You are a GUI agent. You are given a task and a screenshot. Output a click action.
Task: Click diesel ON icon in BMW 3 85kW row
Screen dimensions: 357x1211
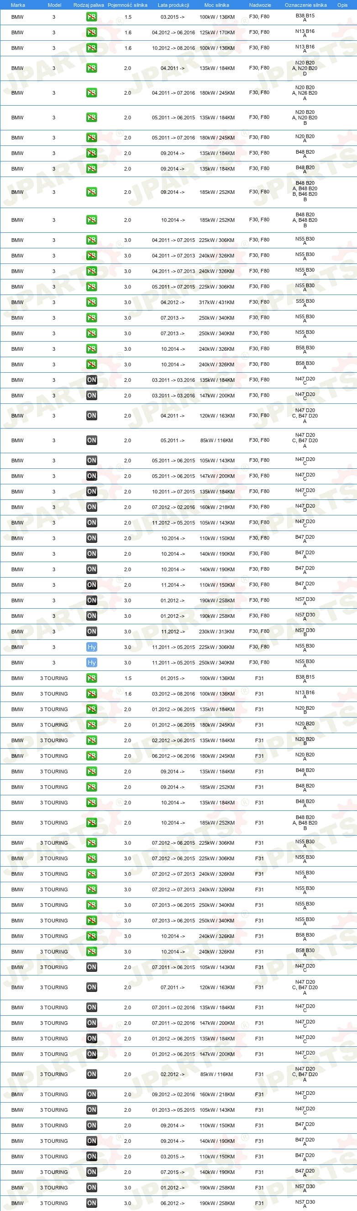[91, 440]
